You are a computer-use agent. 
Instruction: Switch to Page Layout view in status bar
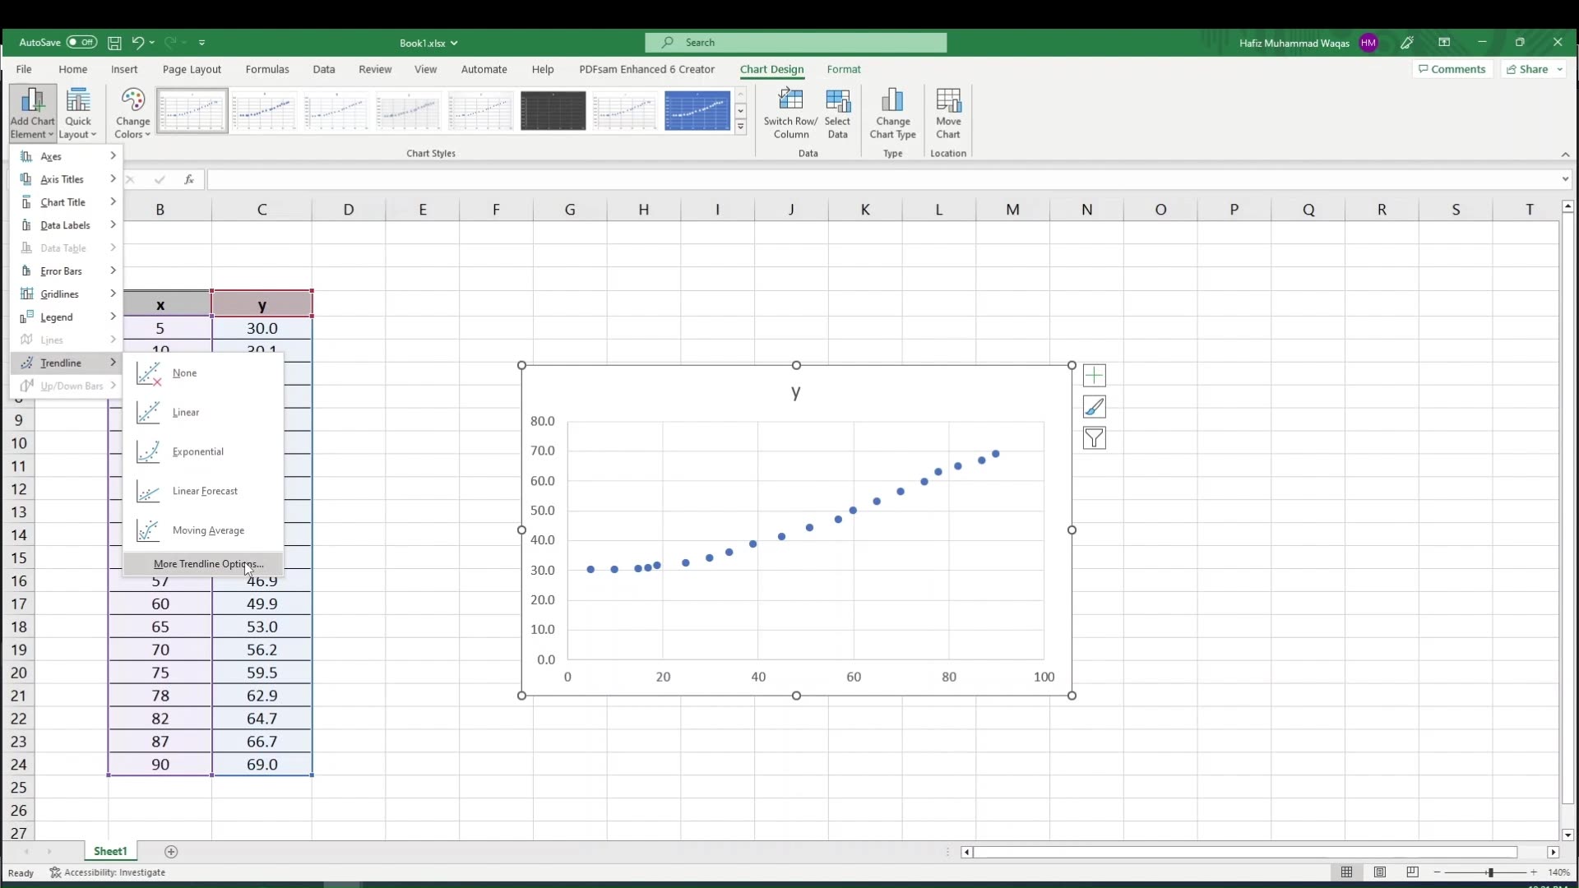(x=1381, y=872)
